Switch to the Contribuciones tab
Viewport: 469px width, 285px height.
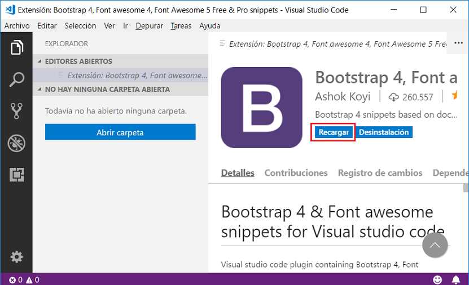pos(296,173)
